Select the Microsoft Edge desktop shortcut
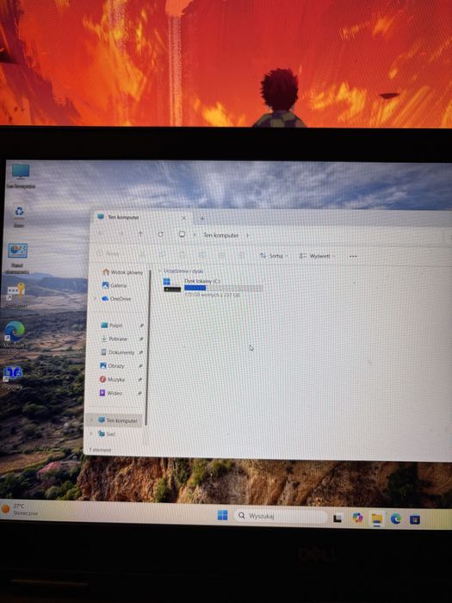This screenshot has height=603, width=452. coord(14,338)
